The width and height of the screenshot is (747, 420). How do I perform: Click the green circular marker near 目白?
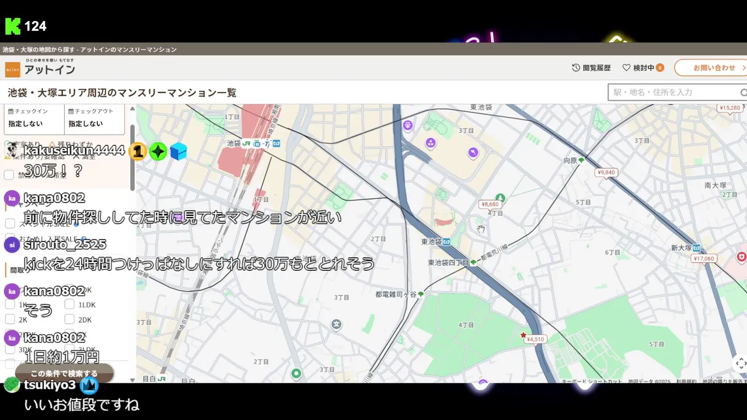296,374
